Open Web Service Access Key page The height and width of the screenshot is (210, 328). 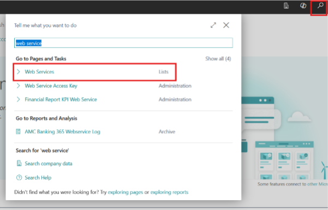coord(51,86)
